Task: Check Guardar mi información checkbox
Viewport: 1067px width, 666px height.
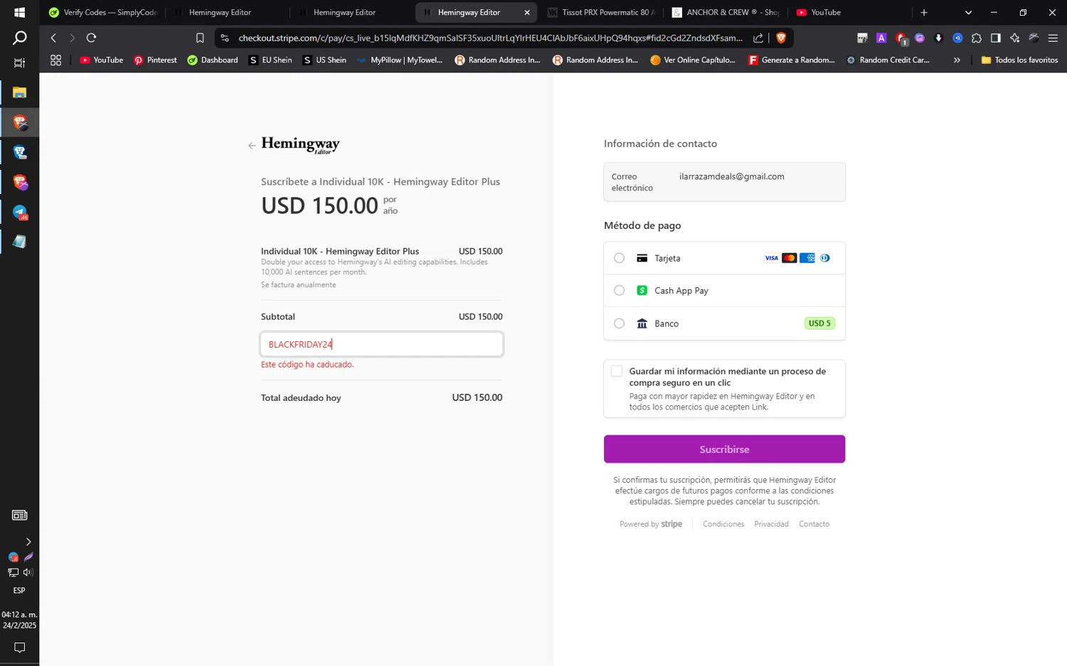Action: coord(617,371)
